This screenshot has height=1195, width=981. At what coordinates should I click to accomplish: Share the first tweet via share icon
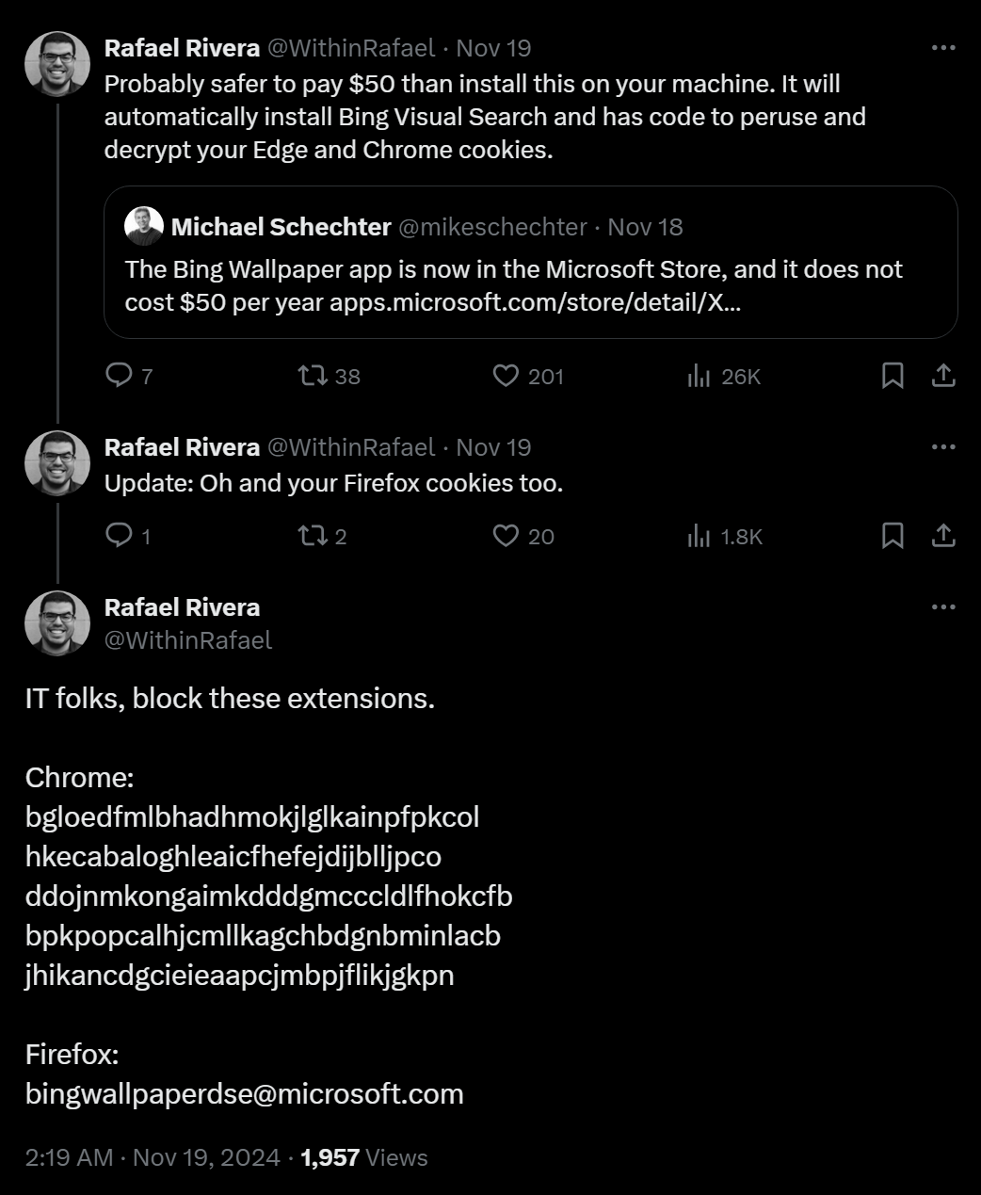tap(943, 376)
